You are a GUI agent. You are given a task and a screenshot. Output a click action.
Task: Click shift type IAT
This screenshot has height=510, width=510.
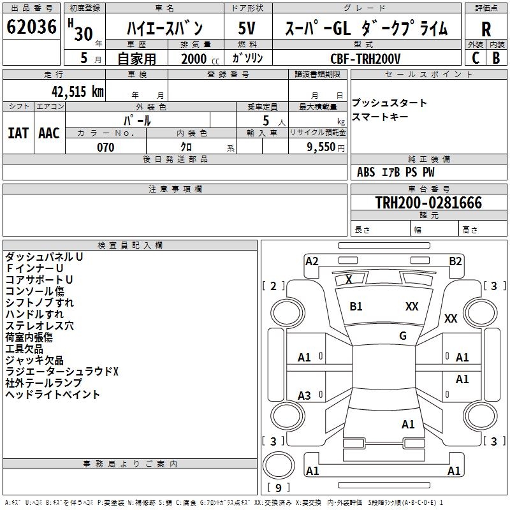[18, 133]
